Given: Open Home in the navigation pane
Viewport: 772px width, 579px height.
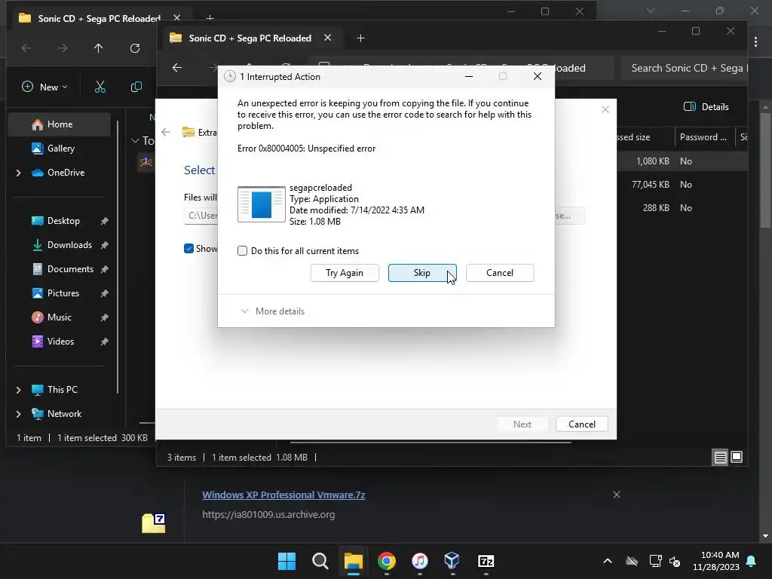Looking at the screenshot, I should [x=60, y=124].
